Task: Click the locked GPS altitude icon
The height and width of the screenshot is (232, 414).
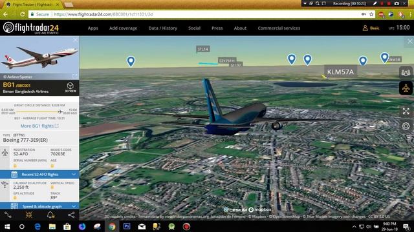Action: 15,198
